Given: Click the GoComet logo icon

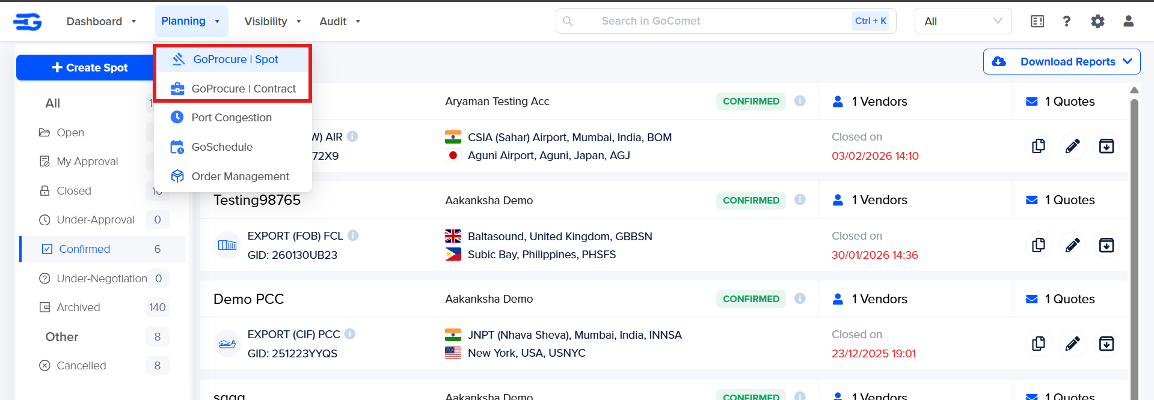Looking at the screenshot, I should click(x=28, y=22).
